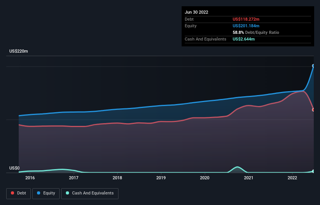Click the 2016 x-axis label
Viewport: 320px width, 205px height.
point(30,178)
